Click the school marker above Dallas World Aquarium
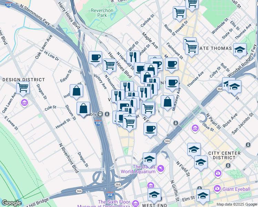Viewport: 258px width, 207px height. tap(149, 159)
